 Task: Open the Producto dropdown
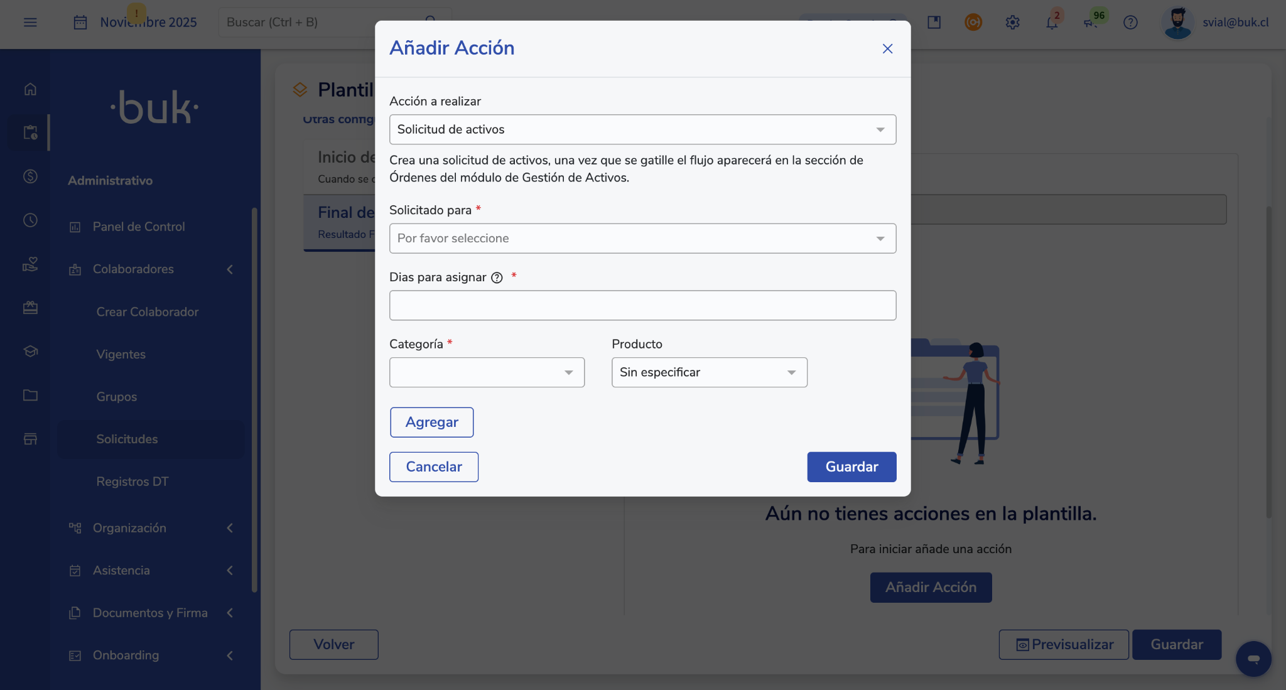(709, 372)
